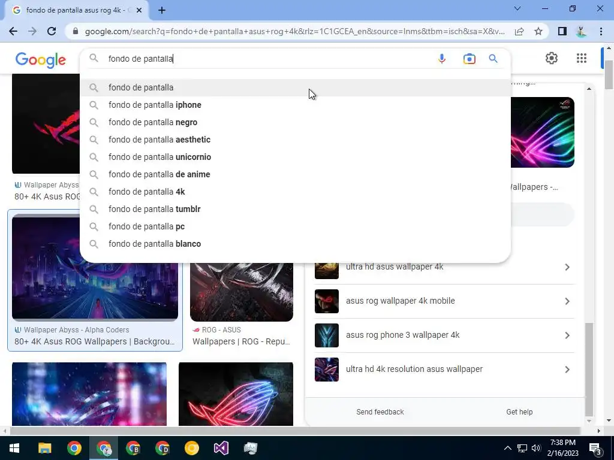Open the notification center icon
614x460 pixels.
(x=595, y=449)
